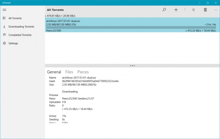Viewport: 220px width, 139px height.
Task: Switch to the Files tab
Action: pos(69,72)
